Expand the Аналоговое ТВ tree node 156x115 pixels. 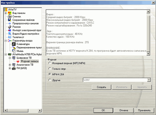point(10,65)
